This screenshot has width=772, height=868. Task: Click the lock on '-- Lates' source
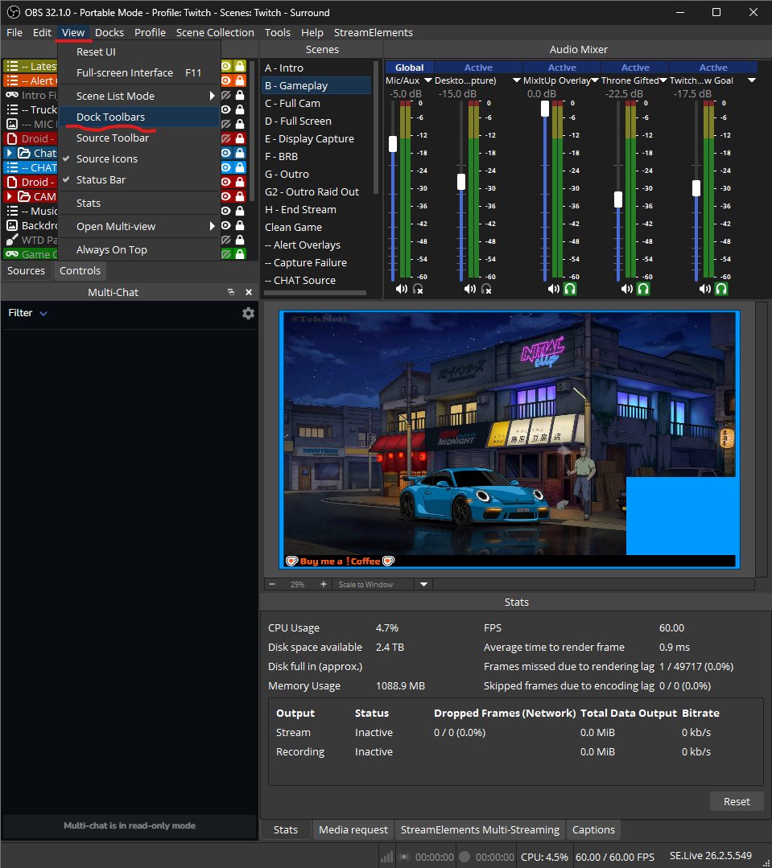point(240,66)
